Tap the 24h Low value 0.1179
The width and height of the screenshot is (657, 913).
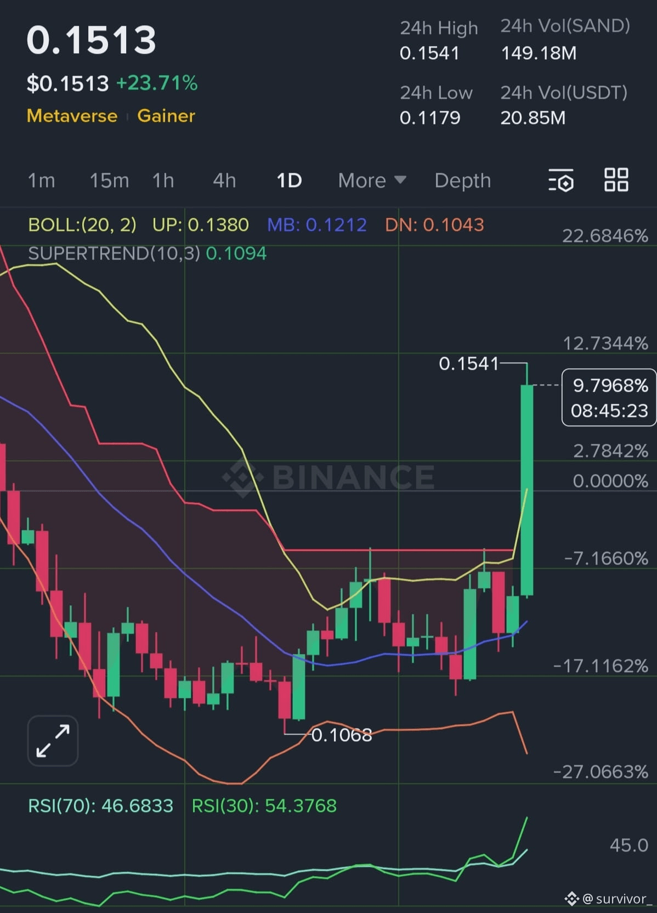430,117
